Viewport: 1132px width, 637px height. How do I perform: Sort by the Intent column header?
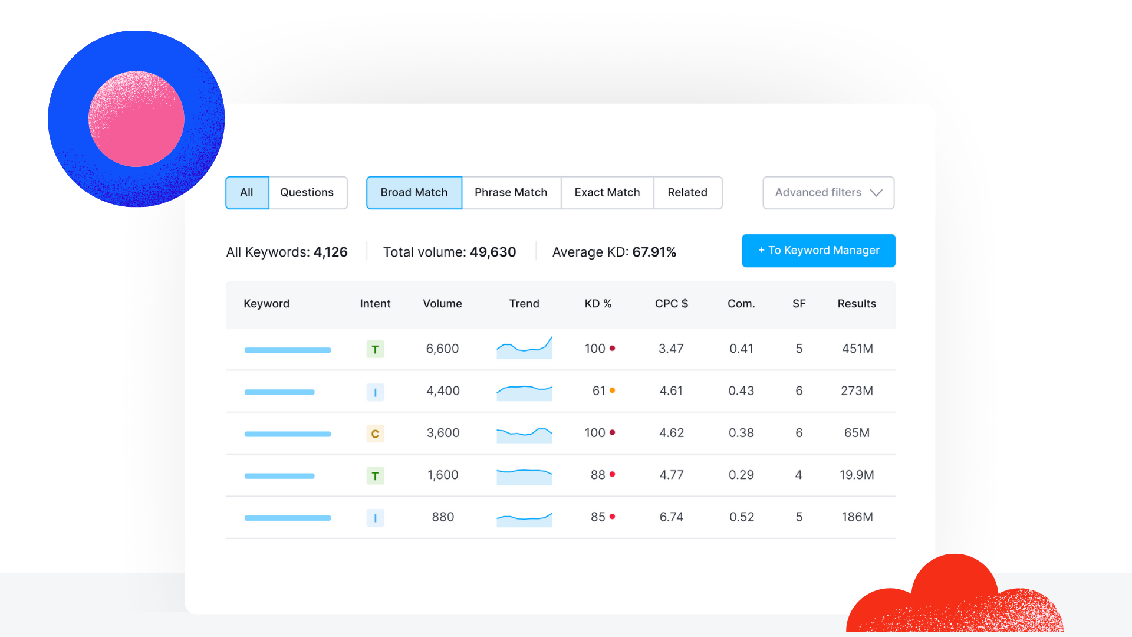point(375,304)
